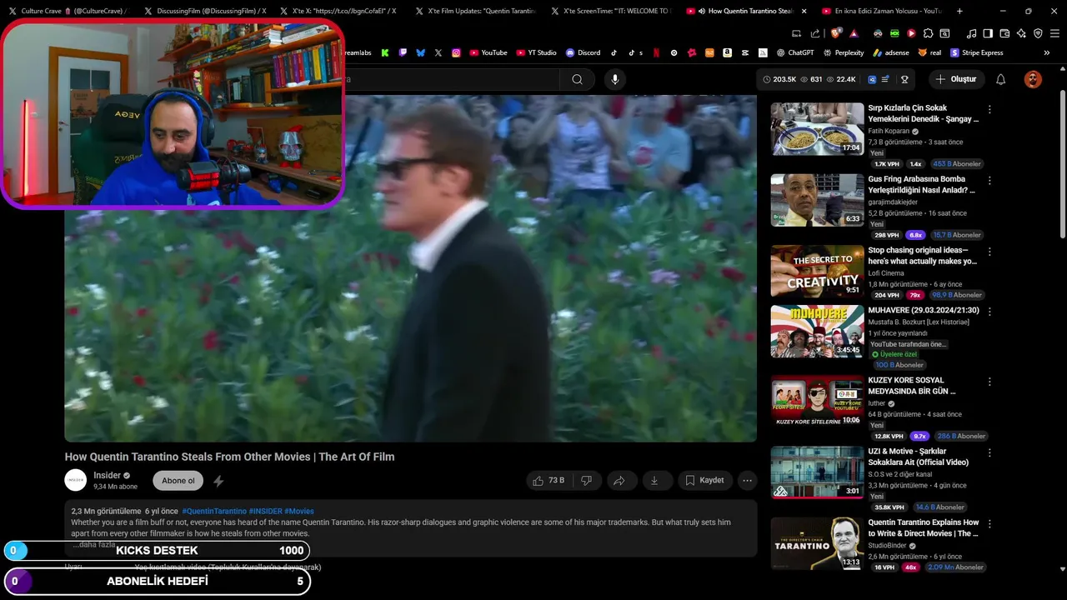
Task: Open the #QuentinTarantino hashtag link
Action: point(214,511)
